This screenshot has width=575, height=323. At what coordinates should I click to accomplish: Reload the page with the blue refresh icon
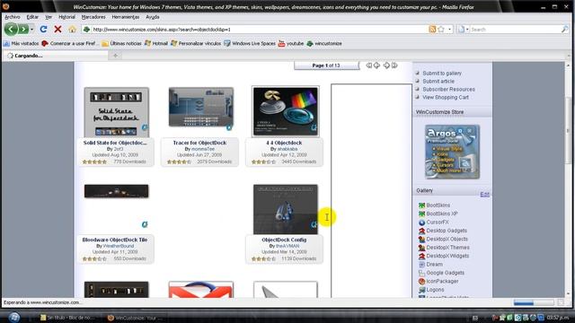pyautogui.click(x=43, y=30)
